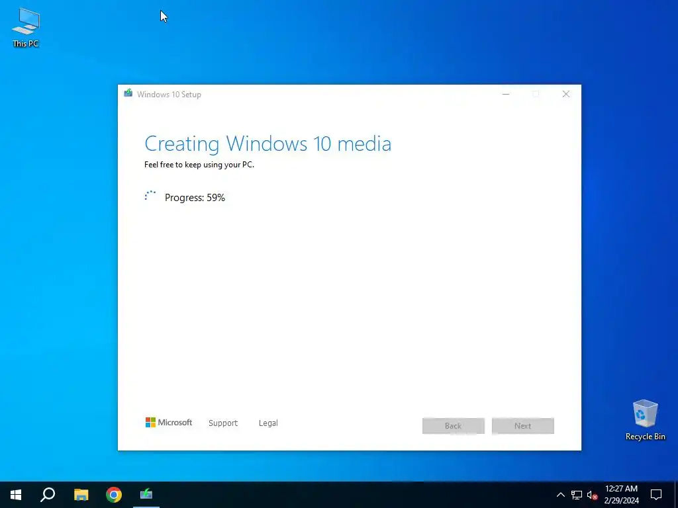This screenshot has height=508, width=678.
Task: Click the Show desktop sliver at taskbar end
Action: (x=676, y=495)
